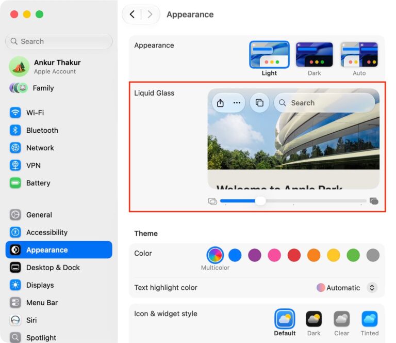396x343 pixels.
Task: Click the Spotlight magnifier icon
Action: coord(15,337)
